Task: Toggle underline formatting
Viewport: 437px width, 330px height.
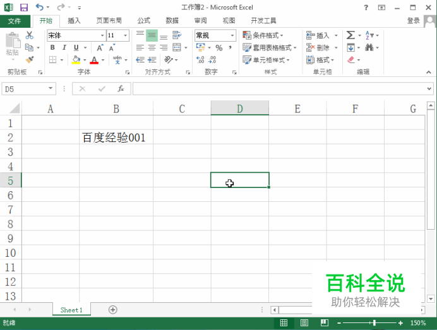Action: pos(76,47)
